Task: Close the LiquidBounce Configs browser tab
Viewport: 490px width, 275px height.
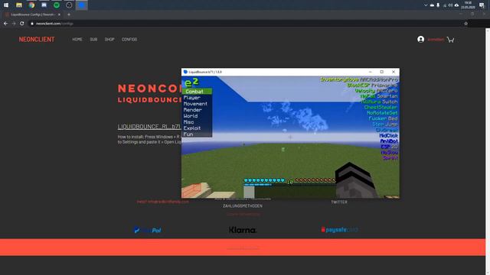Action: (59, 15)
